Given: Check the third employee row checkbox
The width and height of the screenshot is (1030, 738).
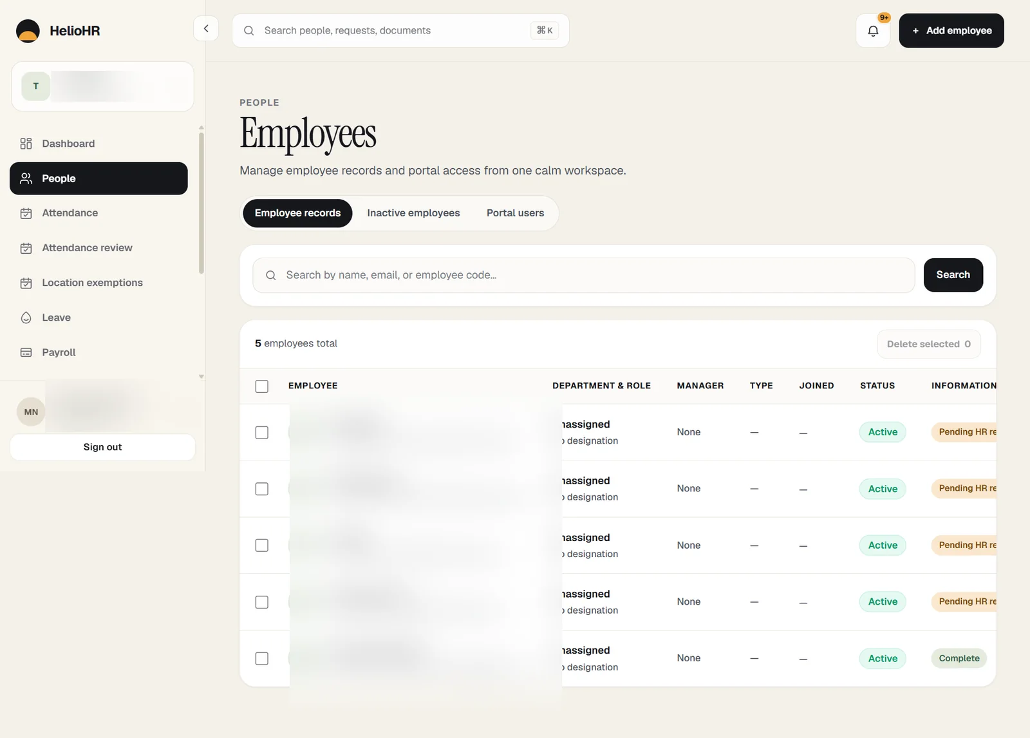Looking at the screenshot, I should (x=261, y=545).
